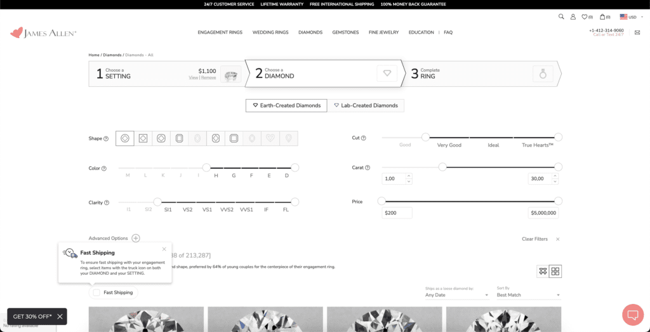Open the Fine Jewelry menu
This screenshot has height=332, width=650.
[x=383, y=32]
